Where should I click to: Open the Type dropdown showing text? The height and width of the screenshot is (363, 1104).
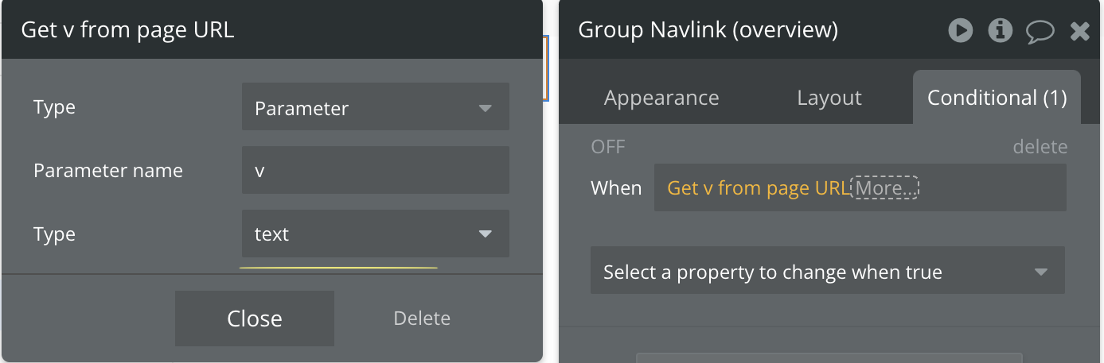click(x=376, y=234)
